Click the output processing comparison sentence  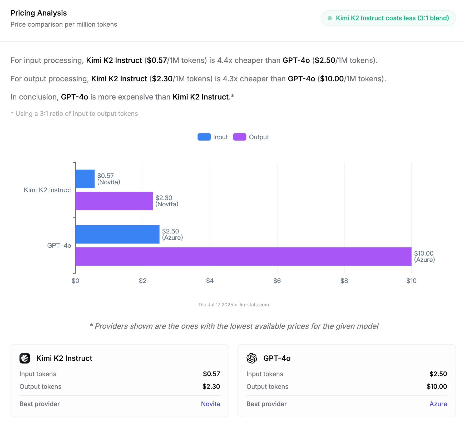198,79
